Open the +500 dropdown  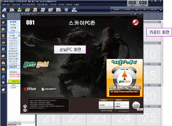point(145,10)
